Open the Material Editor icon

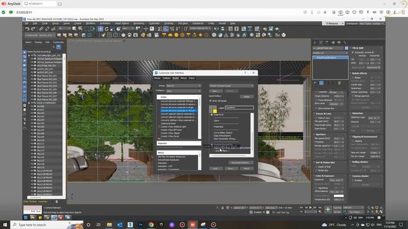tap(257, 29)
